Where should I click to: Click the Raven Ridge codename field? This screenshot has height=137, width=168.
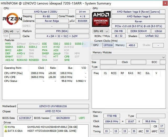coord(52,21)
